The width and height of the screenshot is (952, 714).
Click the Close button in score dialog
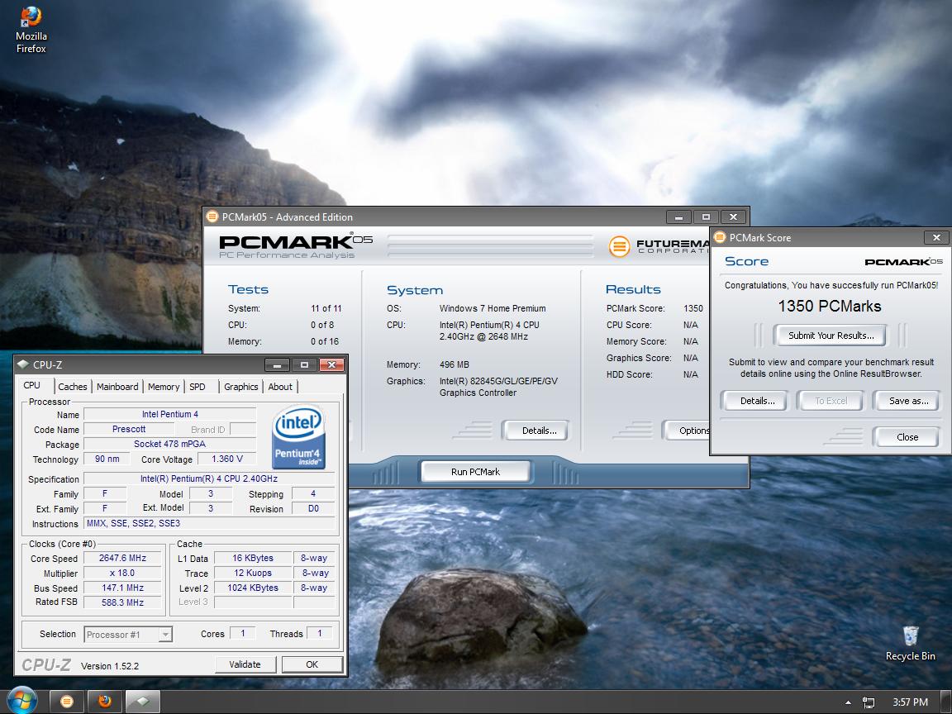click(x=907, y=437)
